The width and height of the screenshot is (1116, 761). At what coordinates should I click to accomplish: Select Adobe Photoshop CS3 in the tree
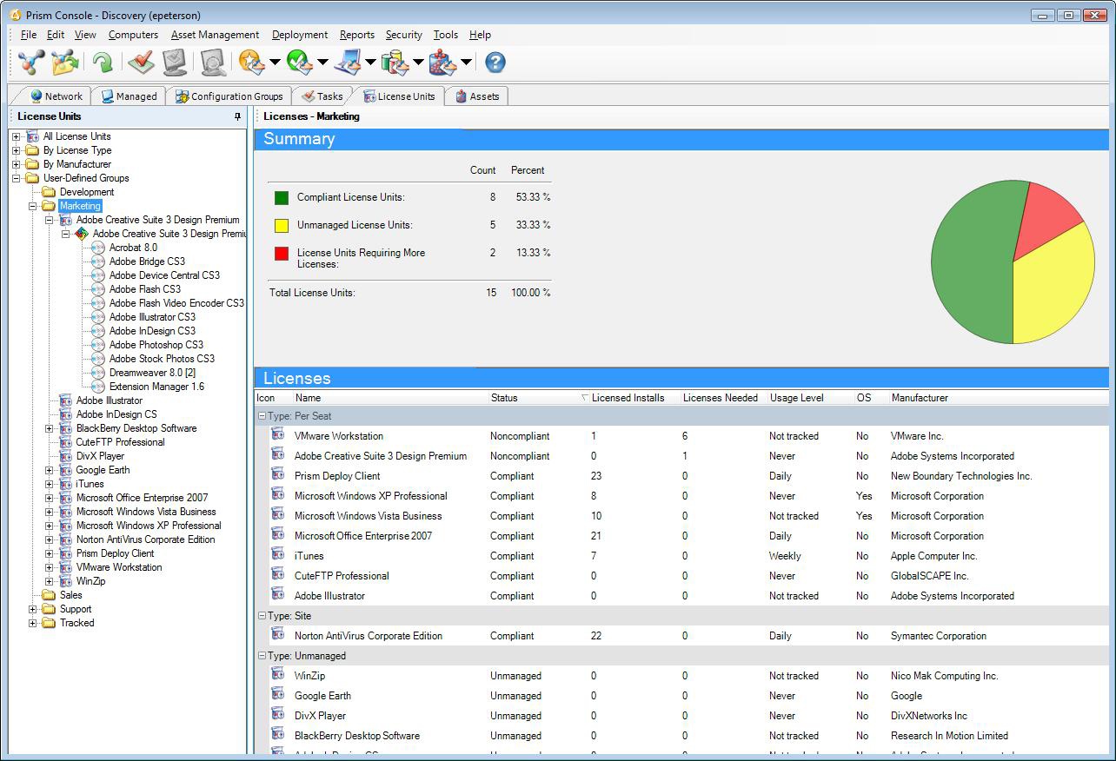[x=156, y=345]
